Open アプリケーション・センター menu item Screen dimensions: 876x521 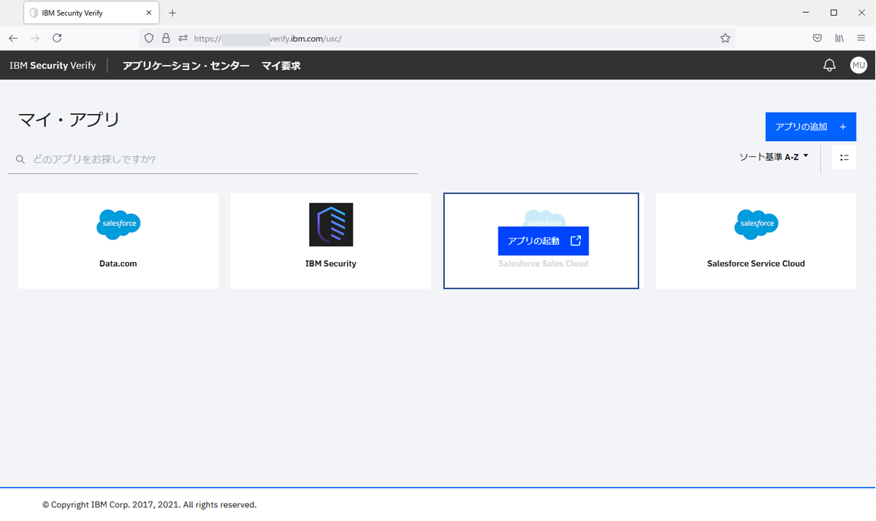click(186, 66)
